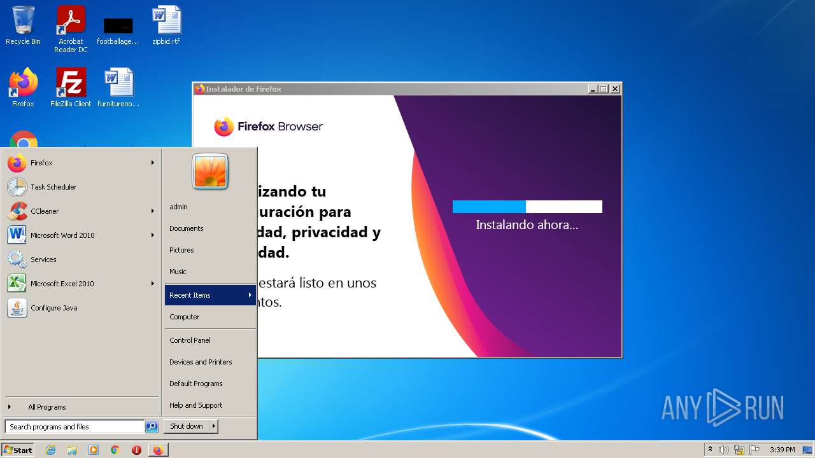Click the taskbar clock showing 3:39 PM
The height and width of the screenshot is (458, 815).
click(x=782, y=450)
